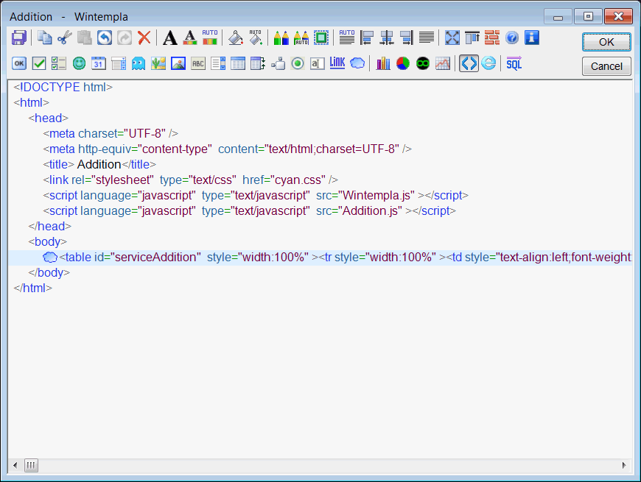
Task: Click the red brick wall icon
Action: 492,38
